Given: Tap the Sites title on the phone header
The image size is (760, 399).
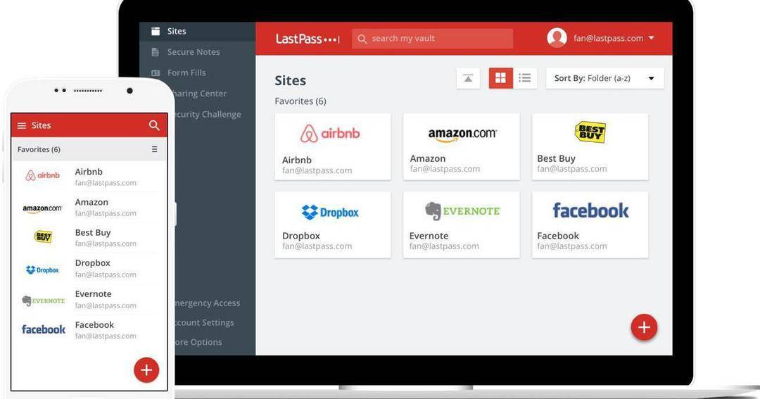Looking at the screenshot, I should click(x=42, y=125).
